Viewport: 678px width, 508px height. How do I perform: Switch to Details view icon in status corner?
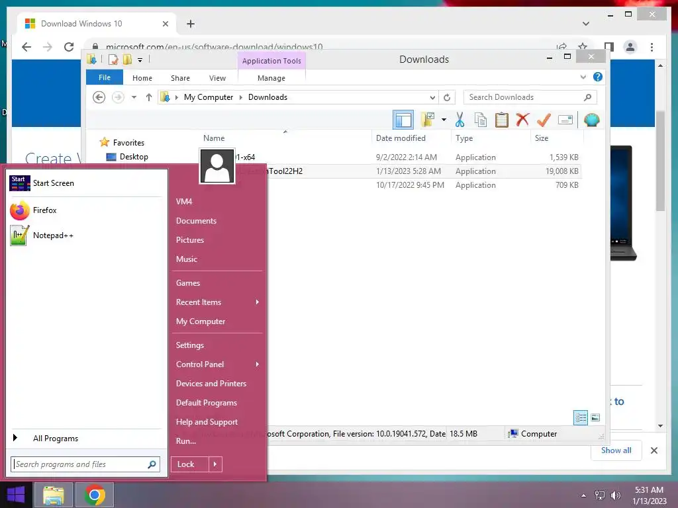tap(581, 418)
